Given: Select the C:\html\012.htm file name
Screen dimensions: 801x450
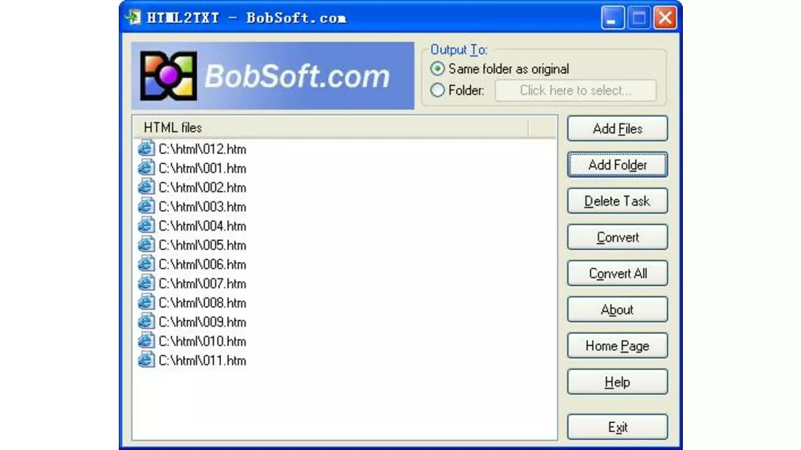Looking at the screenshot, I should [202, 149].
